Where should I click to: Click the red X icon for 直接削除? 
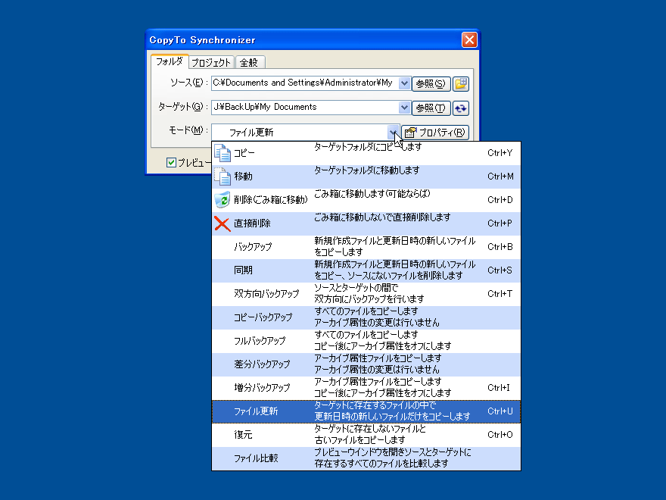pyautogui.click(x=223, y=223)
